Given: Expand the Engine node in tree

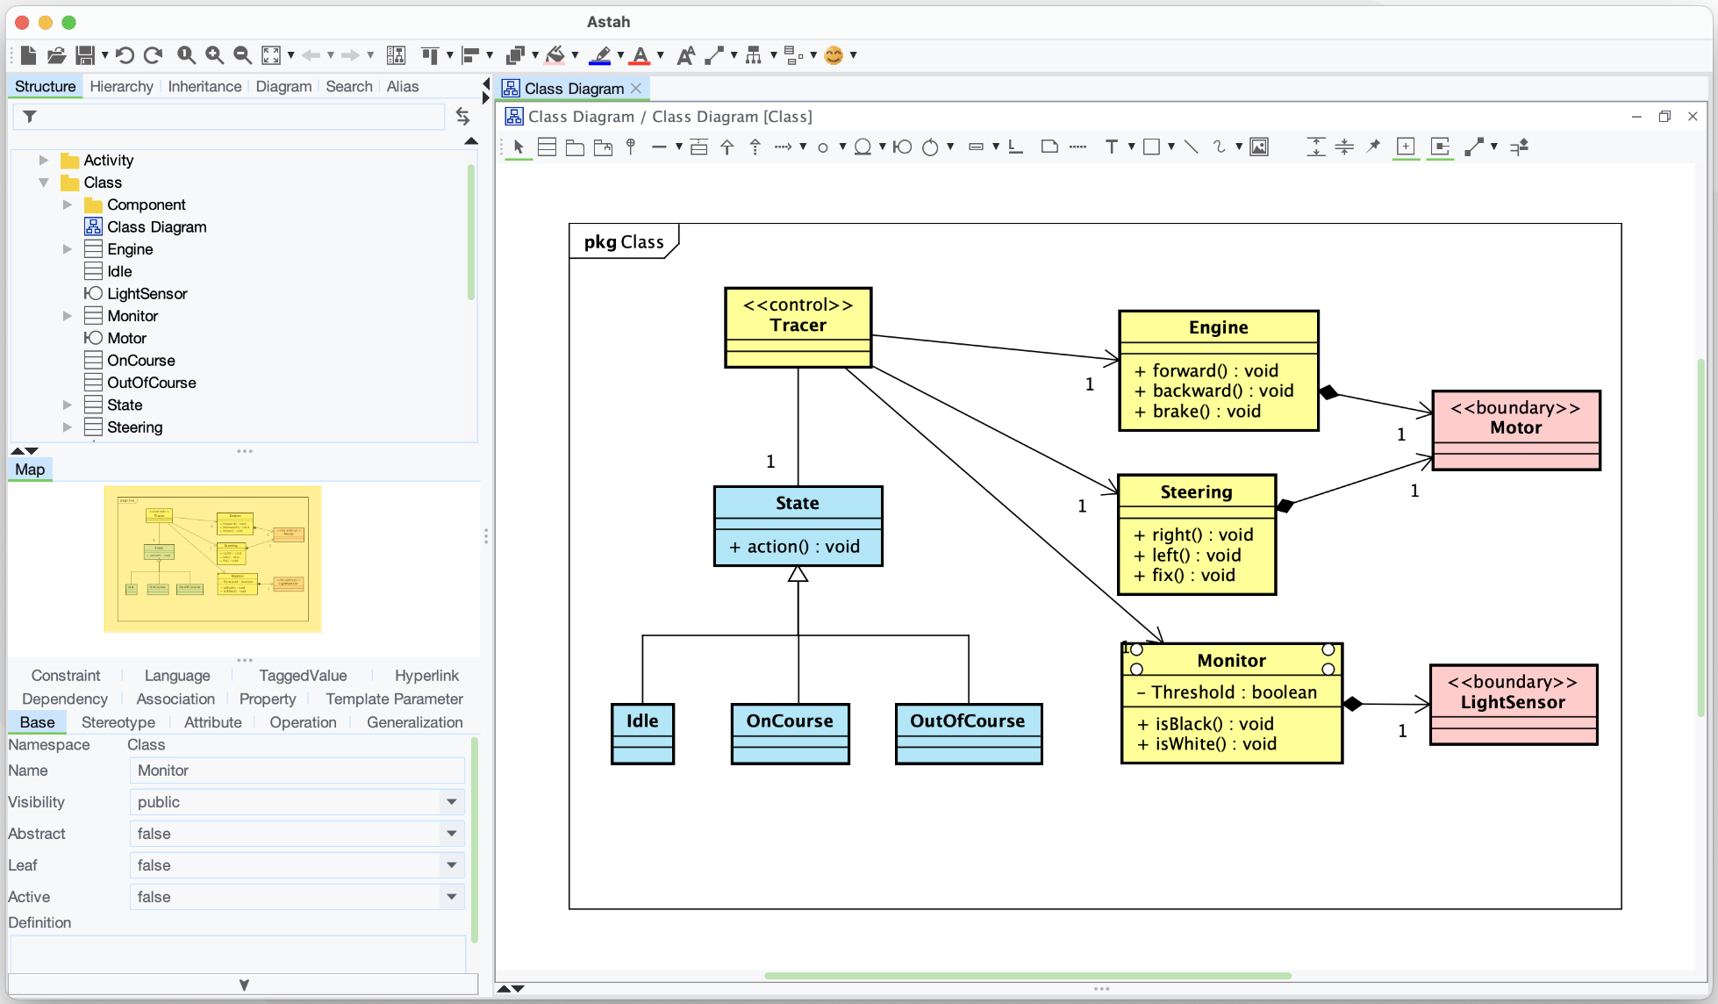Looking at the screenshot, I should 68,249.
